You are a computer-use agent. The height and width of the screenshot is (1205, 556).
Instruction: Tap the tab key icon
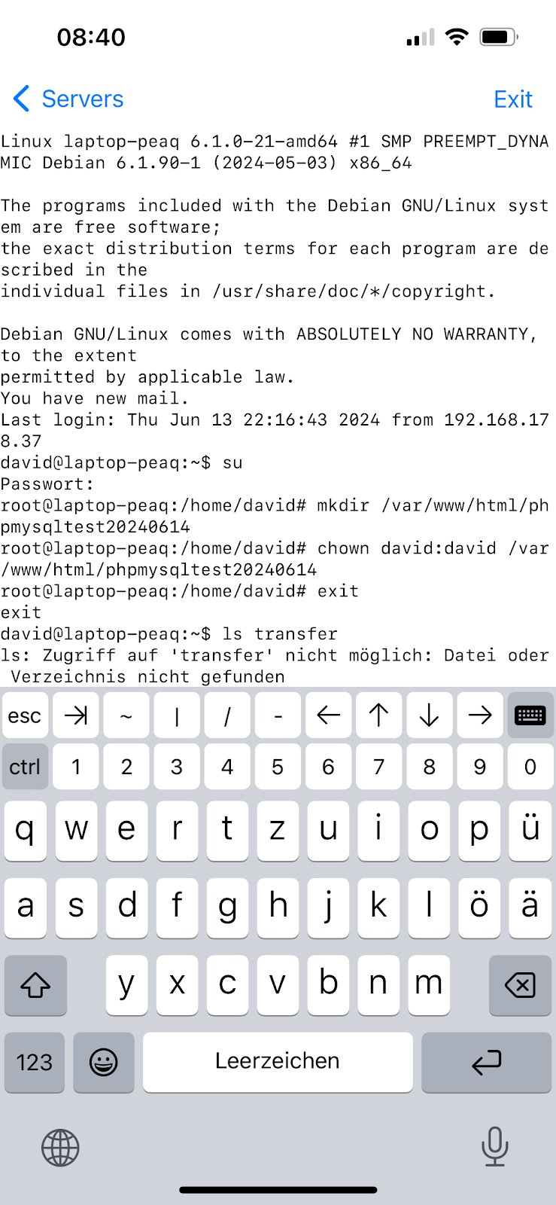click(x=76, y=715)
